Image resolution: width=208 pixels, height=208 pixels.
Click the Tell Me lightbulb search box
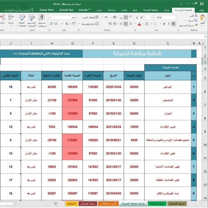tap(18, 10)
